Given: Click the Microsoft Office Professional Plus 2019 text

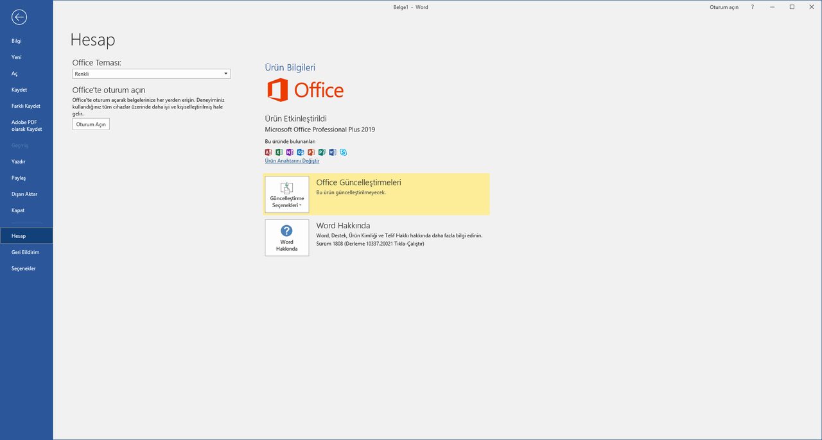Looking at the screenshot, I should 320,130.
